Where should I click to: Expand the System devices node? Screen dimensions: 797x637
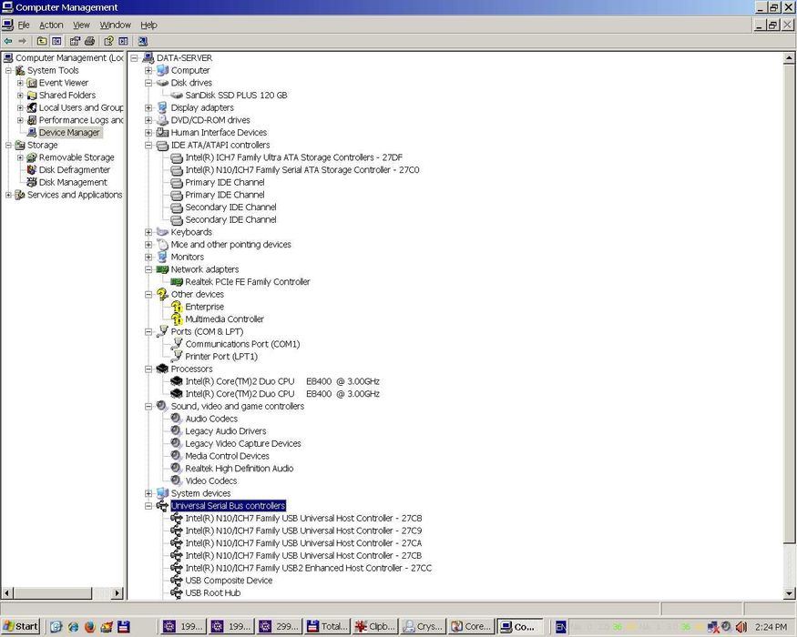148,493
